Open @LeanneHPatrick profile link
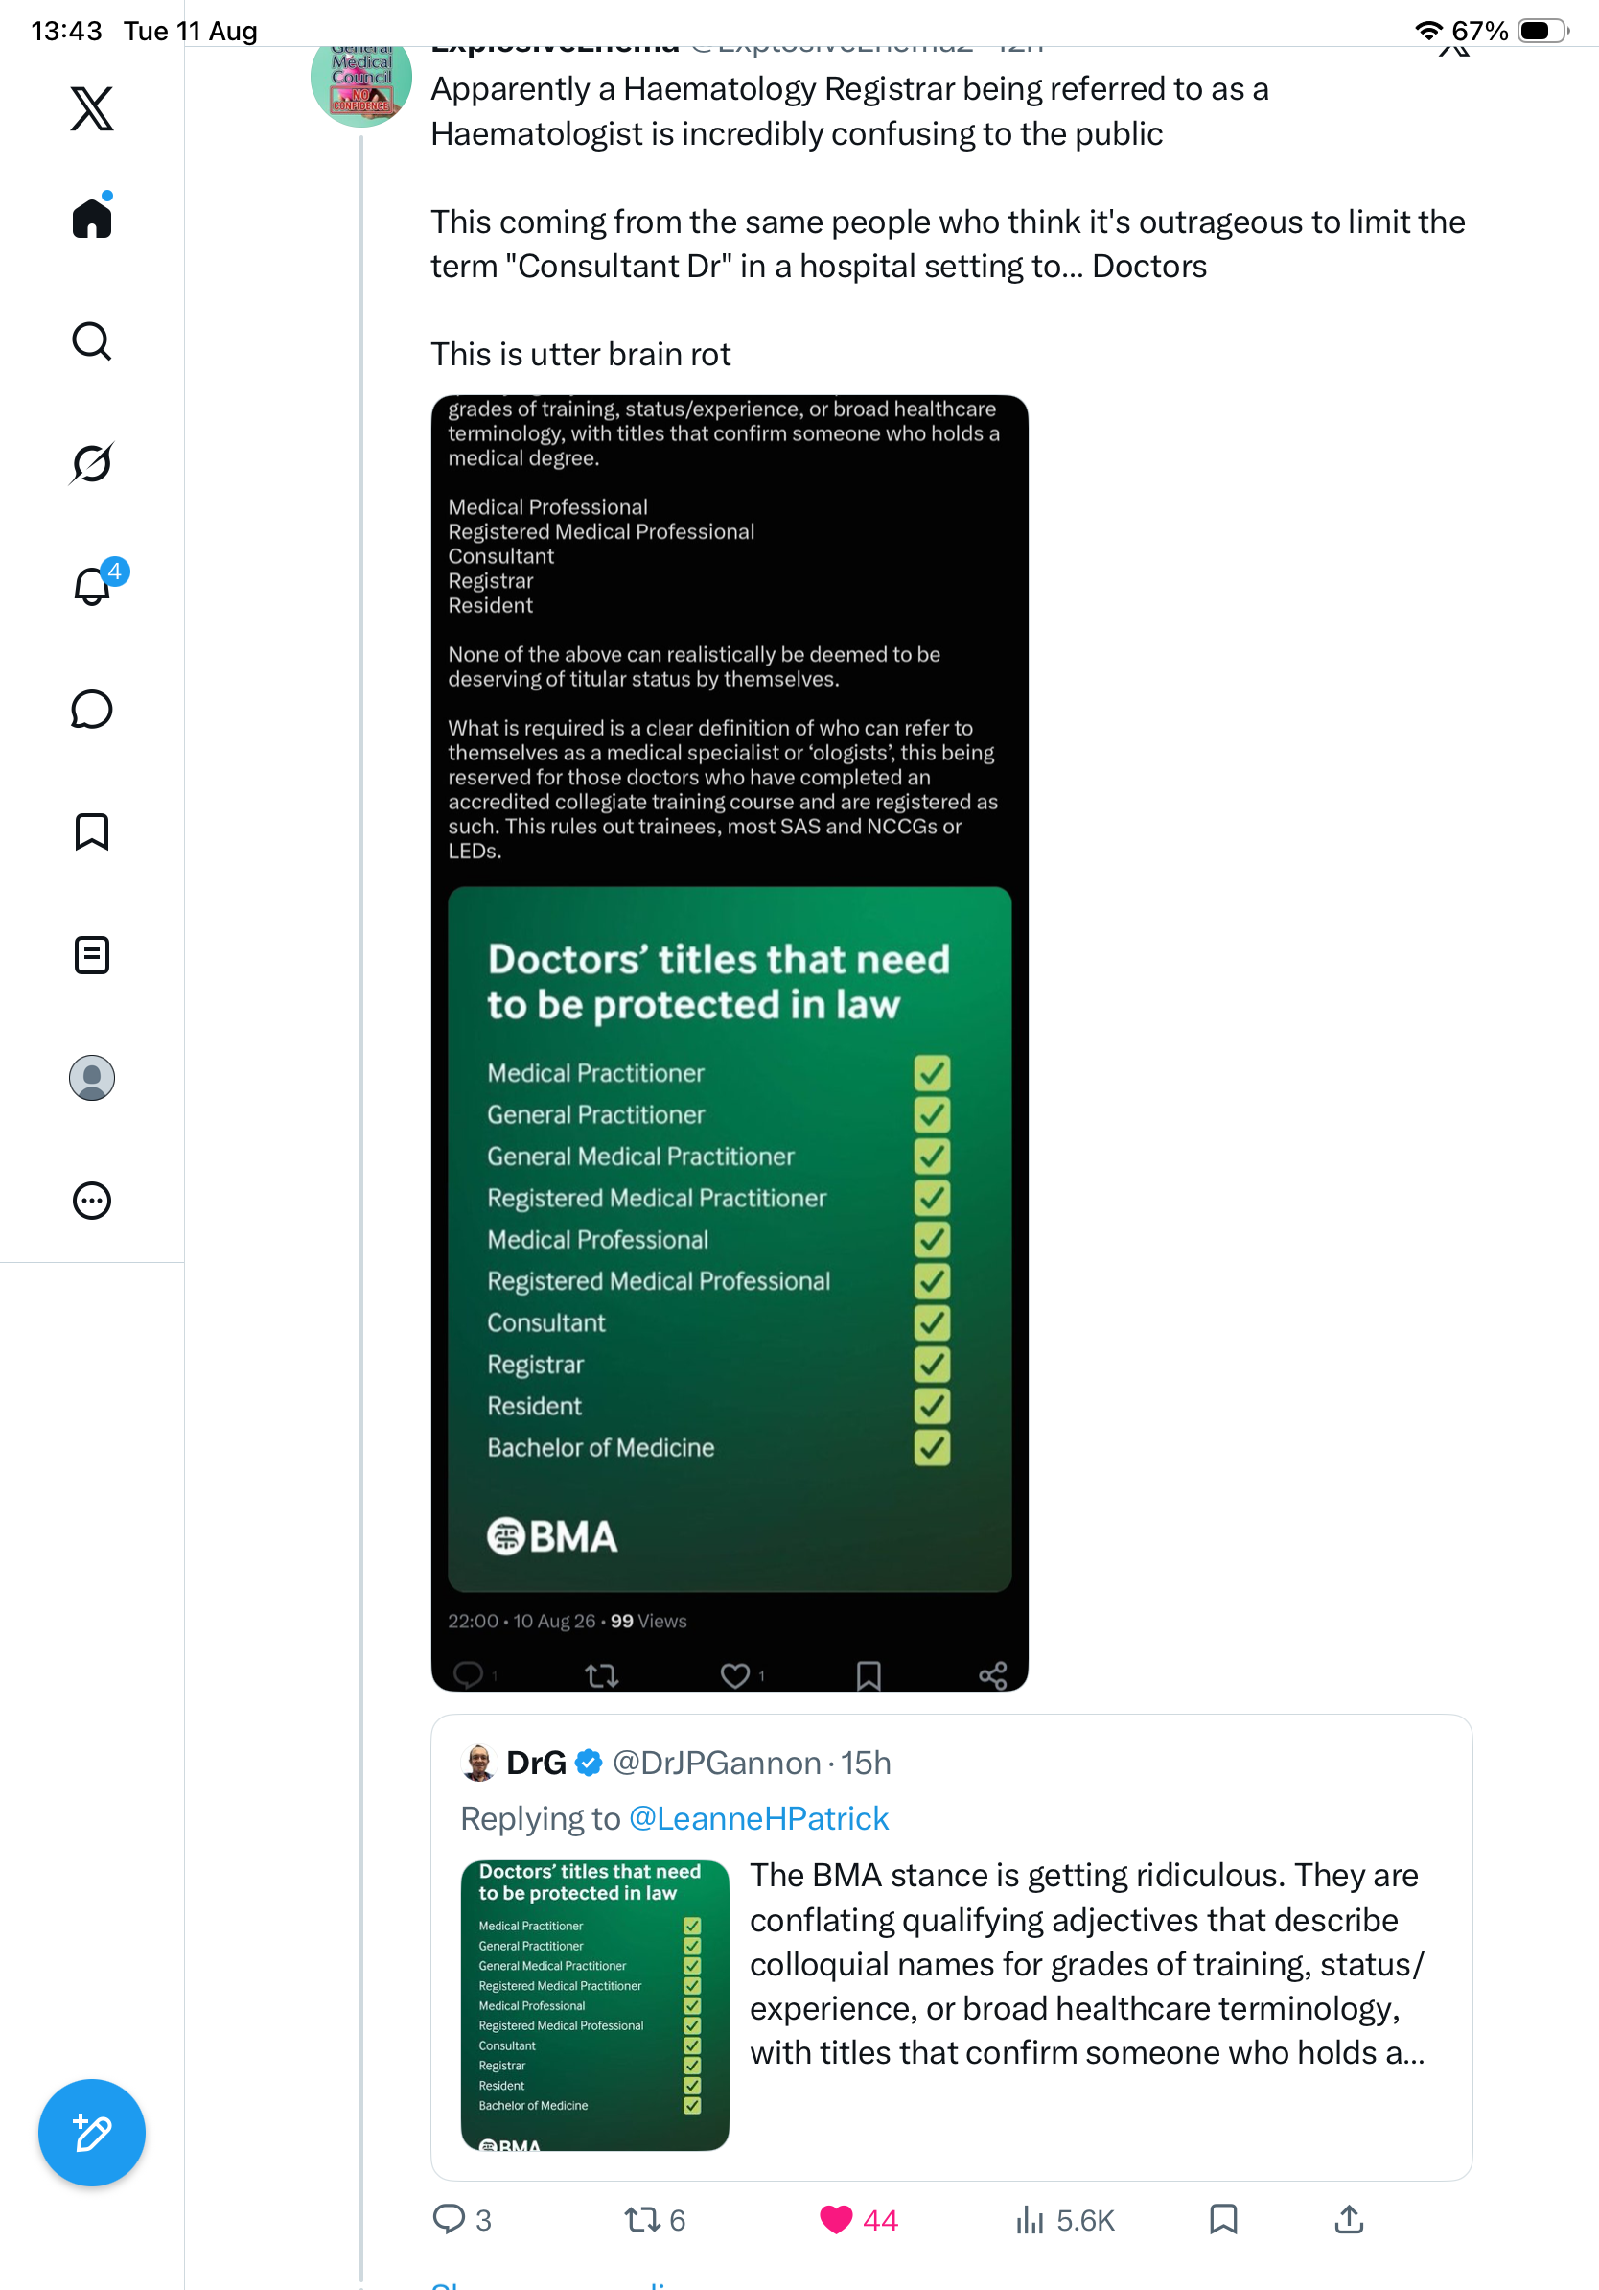Screen dimensions: 1599x2290 pos(758,1818)
